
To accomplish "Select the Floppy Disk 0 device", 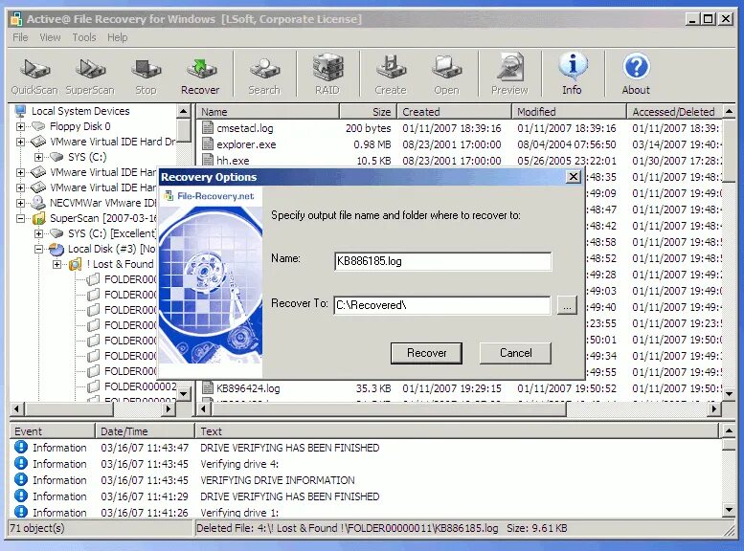I will point(79,126).
